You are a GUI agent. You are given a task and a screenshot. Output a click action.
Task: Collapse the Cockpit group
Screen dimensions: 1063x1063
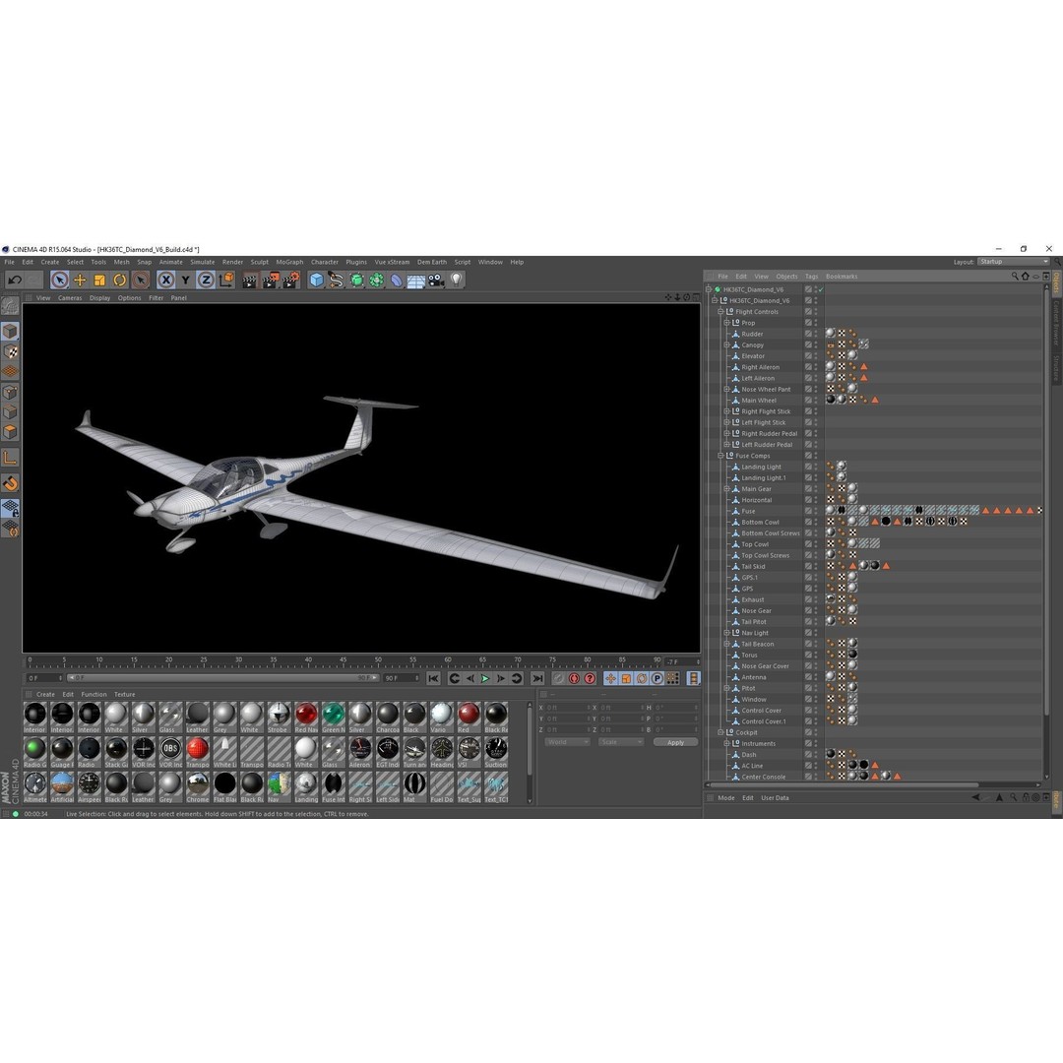(x=720, y=733)
